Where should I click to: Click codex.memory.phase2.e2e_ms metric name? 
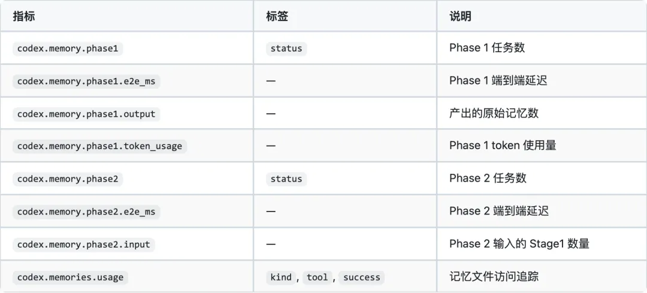coord(86,212)
